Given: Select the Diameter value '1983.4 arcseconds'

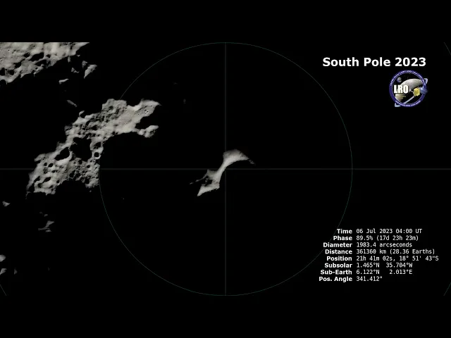Looking at the screenshot, I should [383, 245].
